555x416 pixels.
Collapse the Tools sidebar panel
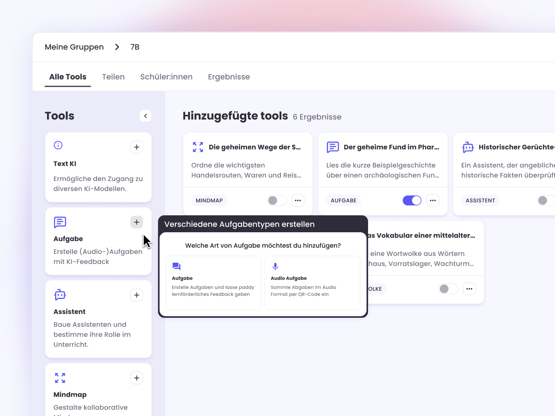point(145,116)
